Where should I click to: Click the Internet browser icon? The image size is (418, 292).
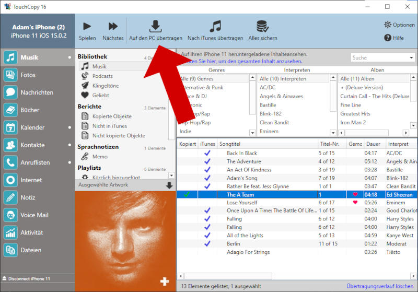click(x=10, y=180)
